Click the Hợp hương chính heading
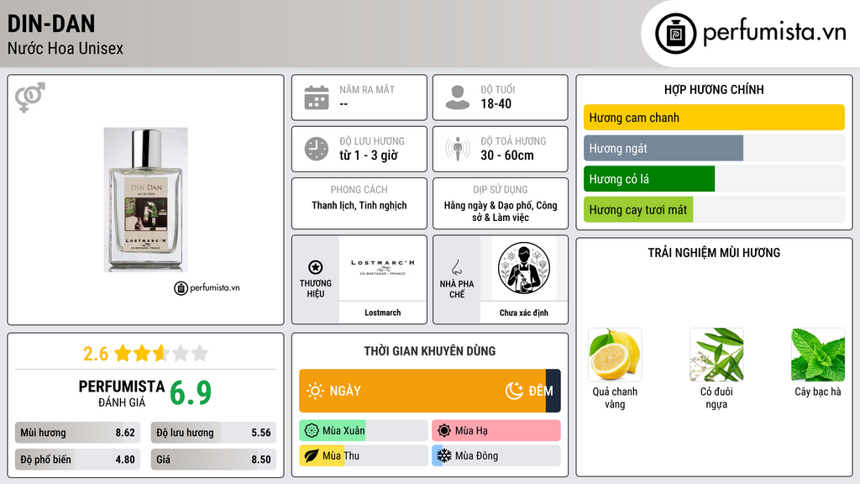This screenshot has height=484, width=860. pos(714,89)
